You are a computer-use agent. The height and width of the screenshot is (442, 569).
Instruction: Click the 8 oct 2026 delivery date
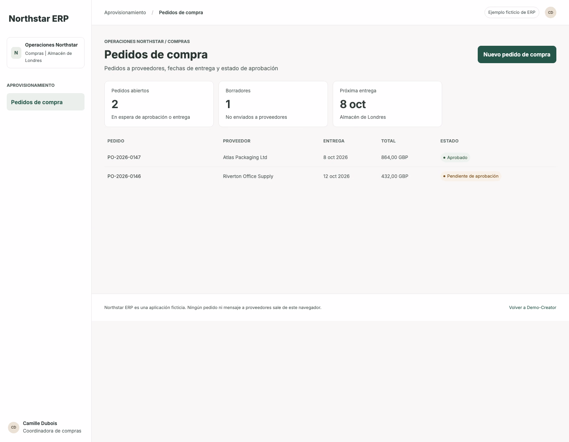[335, 157]
